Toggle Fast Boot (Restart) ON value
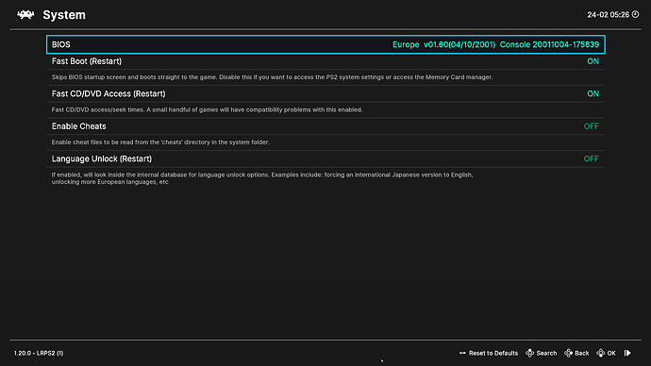Image resolution: width=651 pixels, height=366 pixels. click(x=593, y=61)
